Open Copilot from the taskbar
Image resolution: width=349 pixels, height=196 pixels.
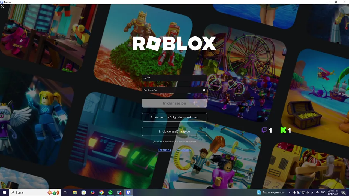point(92,192)
